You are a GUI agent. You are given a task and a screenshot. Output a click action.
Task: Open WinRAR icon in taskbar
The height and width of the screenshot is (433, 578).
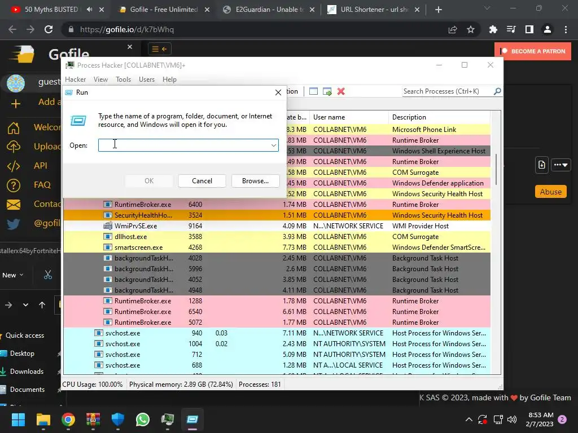(93, 419)
